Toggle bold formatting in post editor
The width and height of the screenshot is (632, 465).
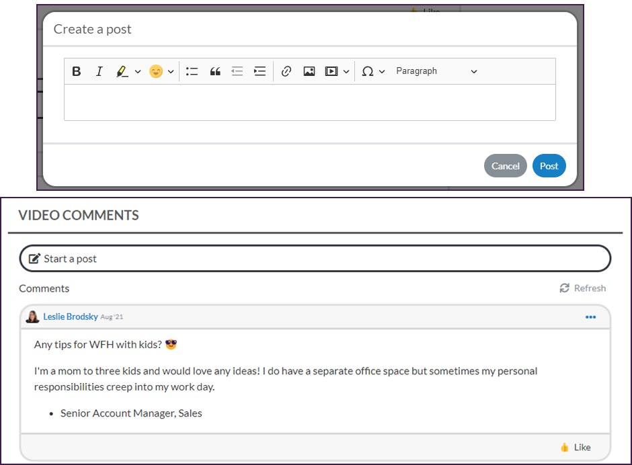(77, 71)
